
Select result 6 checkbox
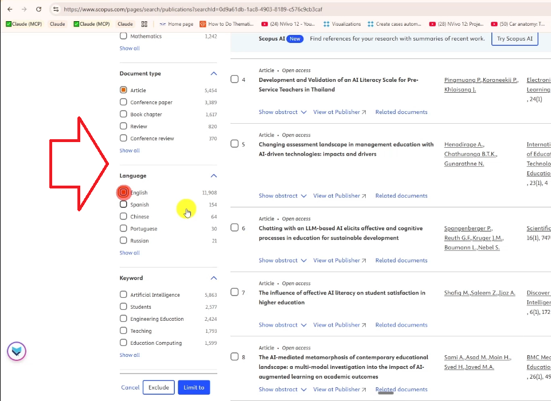pyautogui.click(x=235, y=227)
